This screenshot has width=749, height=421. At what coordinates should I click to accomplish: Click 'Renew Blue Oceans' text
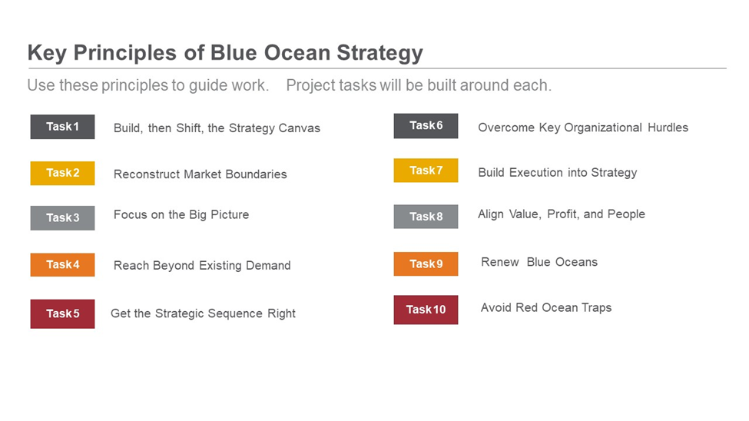(539, 262)
